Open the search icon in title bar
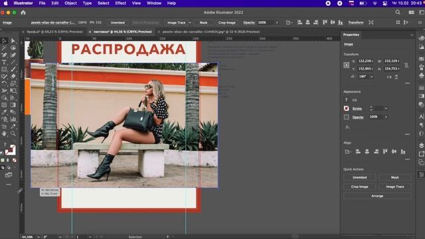Image resolution: width=425 pixels, height=239 pixels. (x=398, y=12)
